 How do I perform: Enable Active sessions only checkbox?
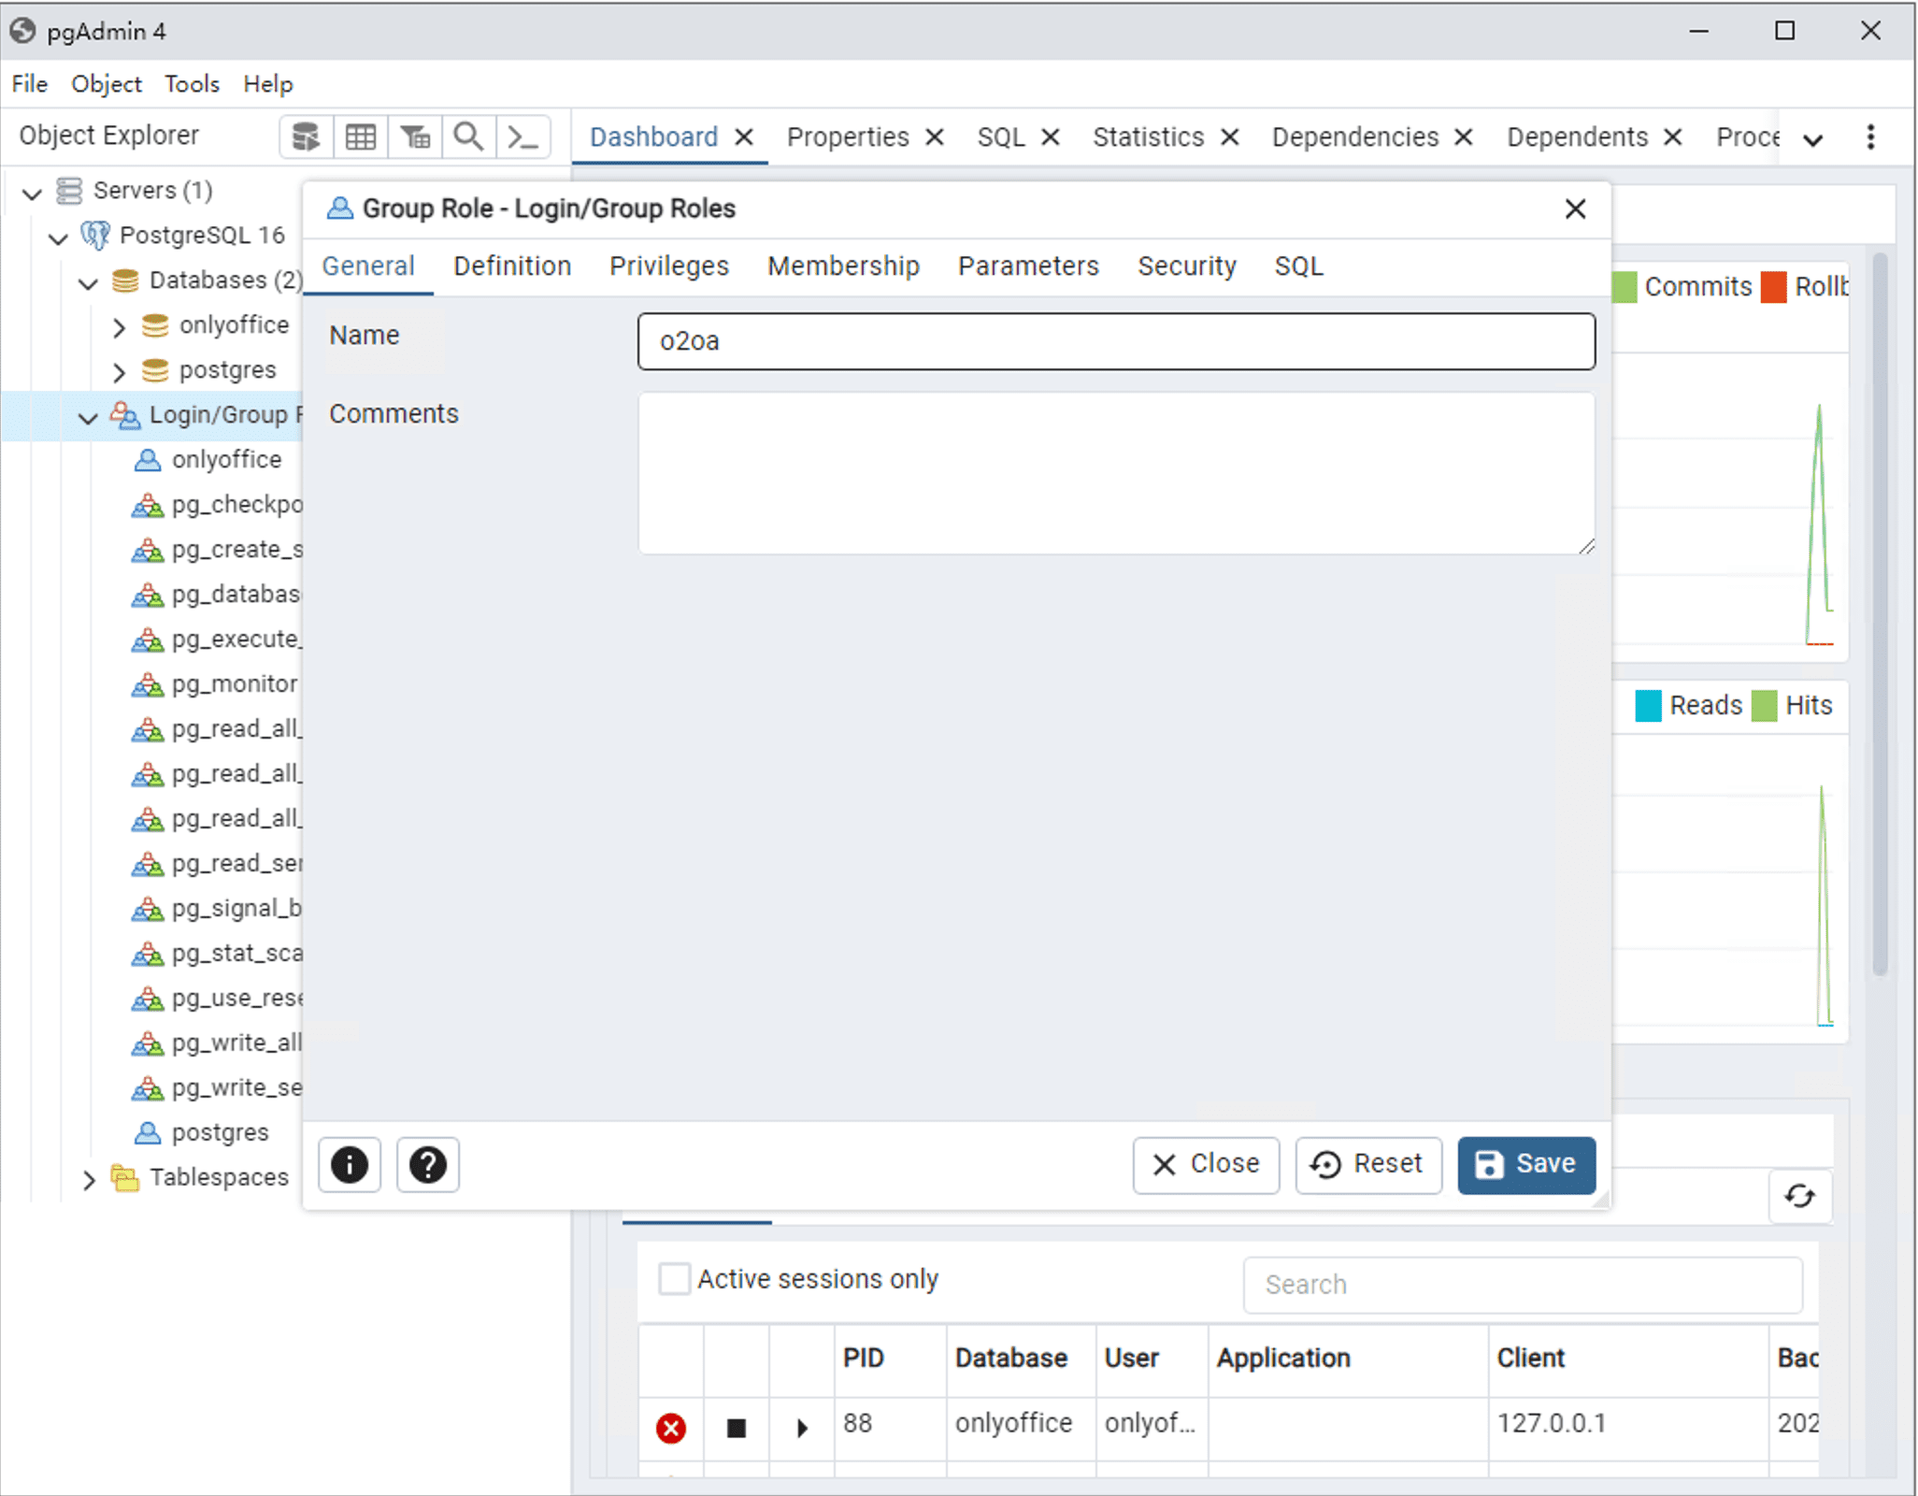674,1278
